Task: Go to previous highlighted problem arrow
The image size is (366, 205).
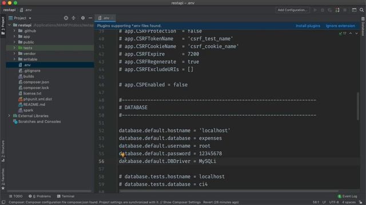Action: click(351, 34)
